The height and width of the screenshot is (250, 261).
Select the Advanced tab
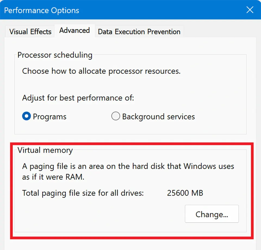pos(74,30)
